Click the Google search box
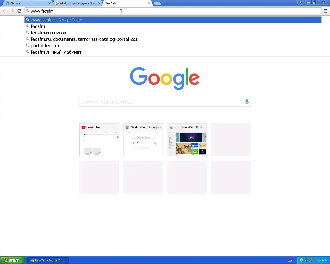 pos(165,102)
